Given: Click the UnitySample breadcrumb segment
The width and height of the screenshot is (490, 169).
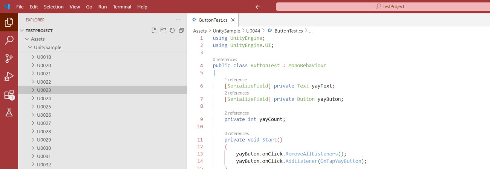Looking at the screenshot, I should coord(226,31).
